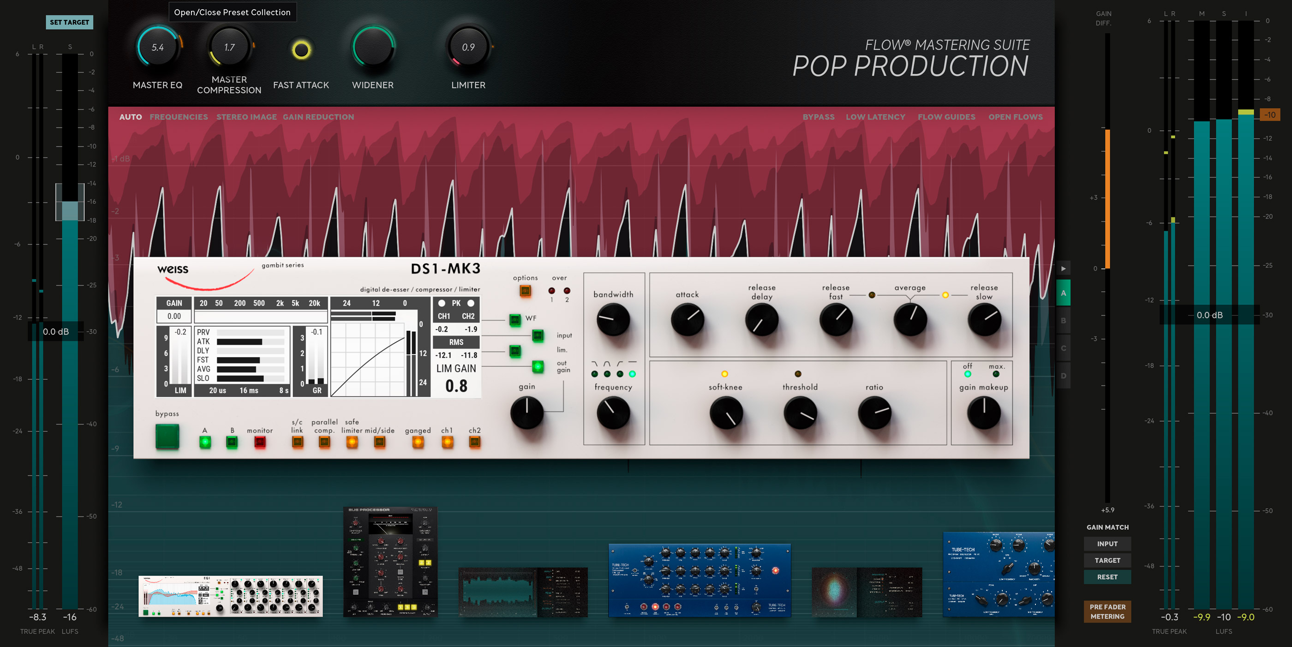Screen dimensions: 1292x647
Task: Click the orange options button
Action: coord(525,290)
